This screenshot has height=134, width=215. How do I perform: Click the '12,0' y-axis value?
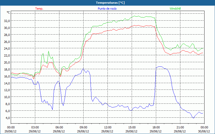7,90
